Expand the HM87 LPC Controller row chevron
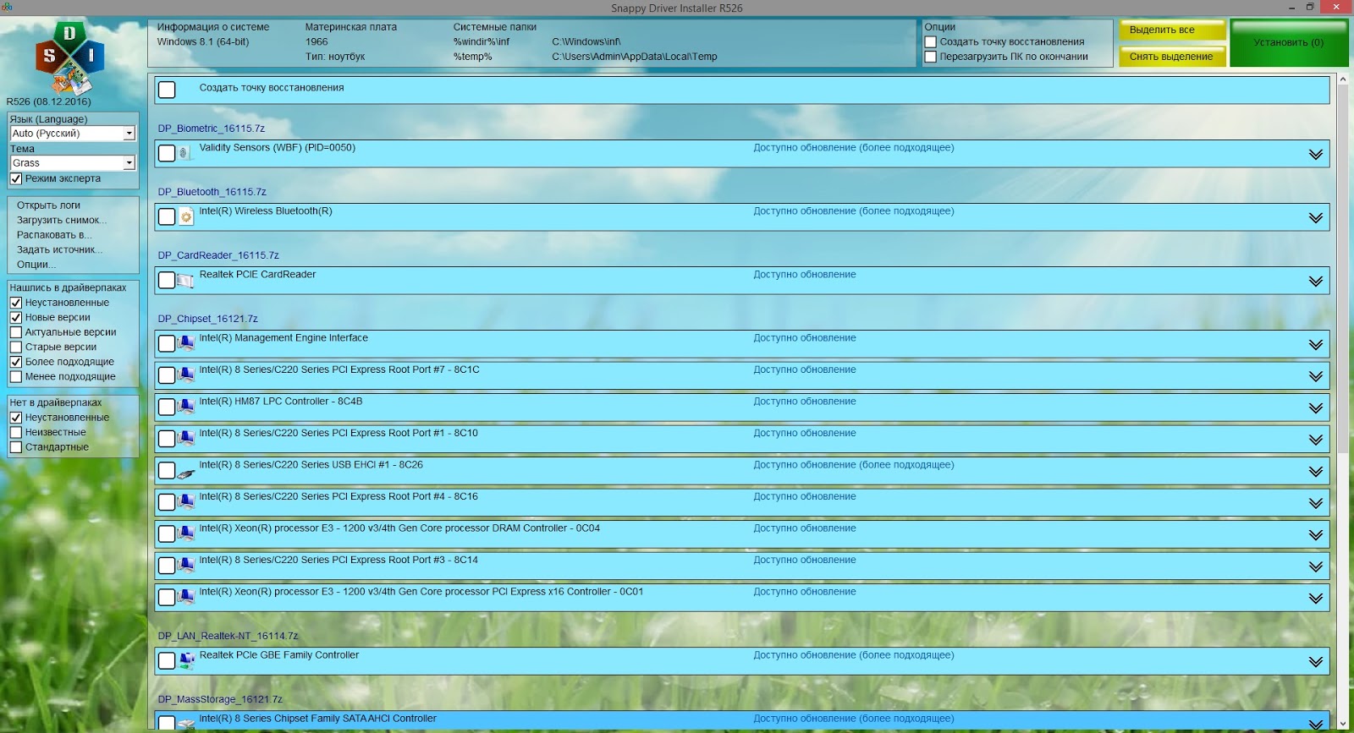Image resolution: width=1354 pixels, height=733 pixels. coord(1316,408)
